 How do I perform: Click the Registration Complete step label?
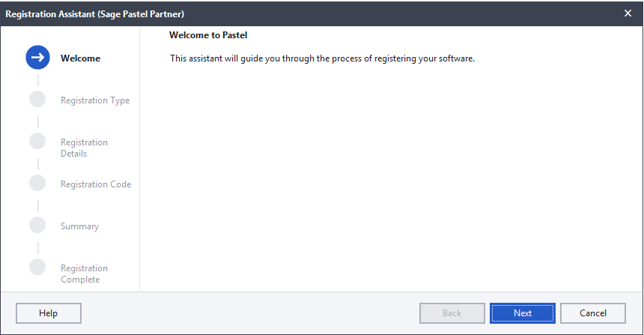tap(84, 274)
